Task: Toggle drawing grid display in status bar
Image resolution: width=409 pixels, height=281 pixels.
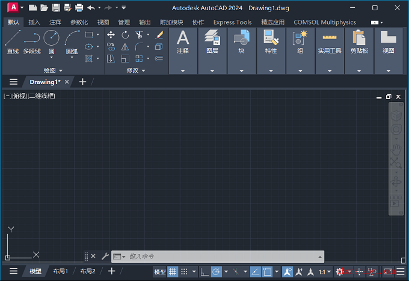Action: (x=173, y=271)
